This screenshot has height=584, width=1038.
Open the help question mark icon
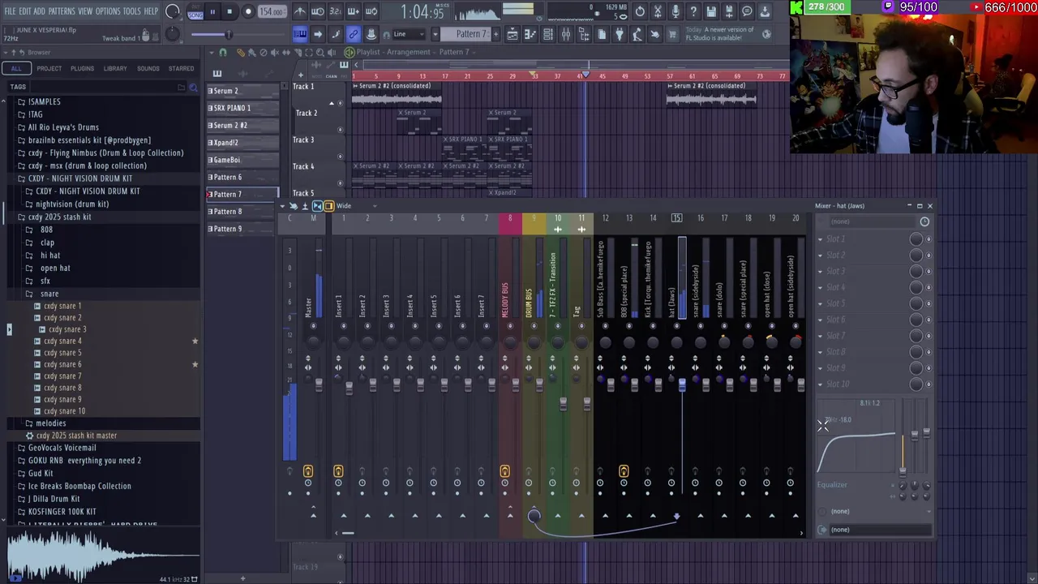[x=693, y=12]
